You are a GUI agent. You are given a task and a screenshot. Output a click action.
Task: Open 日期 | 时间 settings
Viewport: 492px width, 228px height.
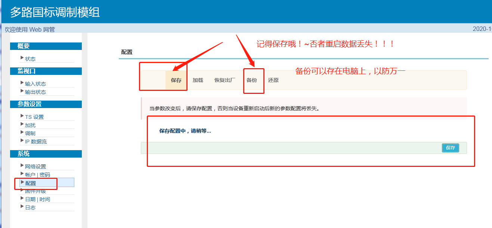37,199
